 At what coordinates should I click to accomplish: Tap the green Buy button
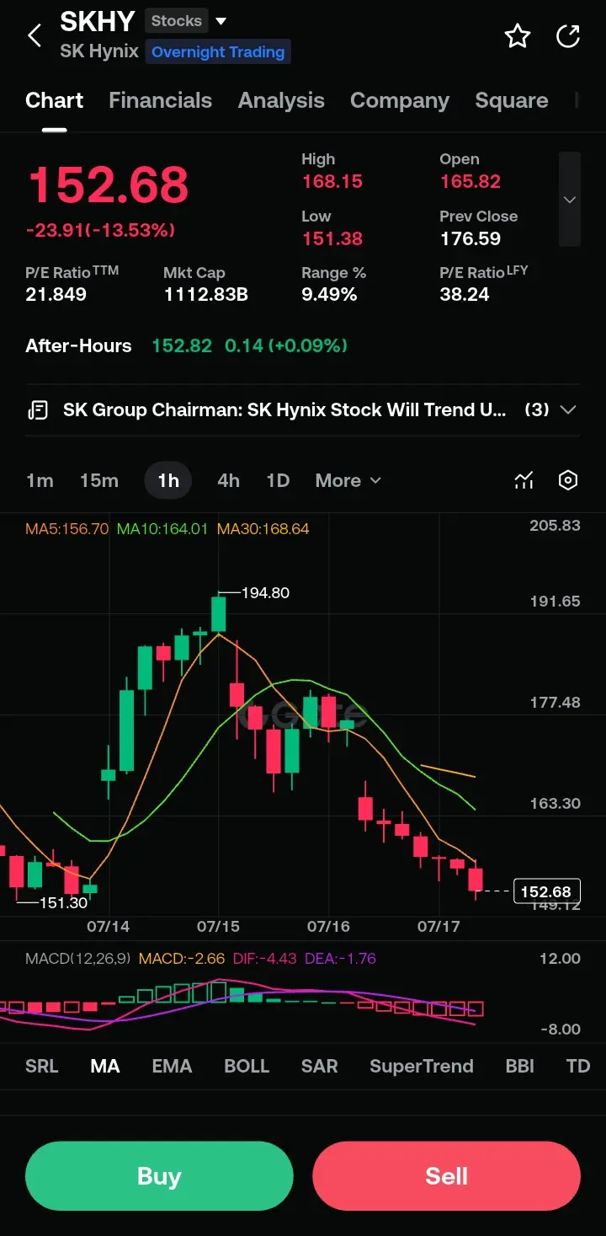pos(159,1175)
